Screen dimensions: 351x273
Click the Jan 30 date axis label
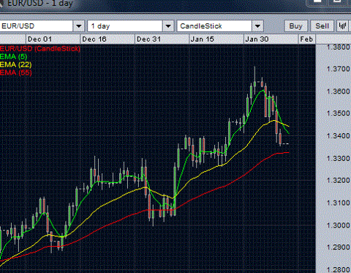click(x=257, y=39)
